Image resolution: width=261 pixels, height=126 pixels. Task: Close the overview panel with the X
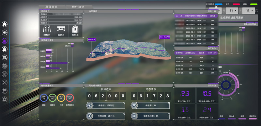pyautogui.click(x=216, y=7)
